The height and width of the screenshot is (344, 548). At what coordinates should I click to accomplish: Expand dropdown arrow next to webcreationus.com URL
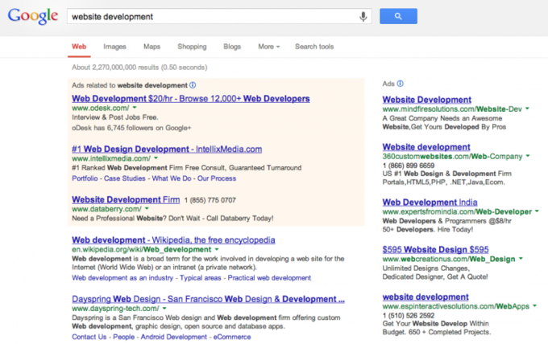click(x=521, y=259)
